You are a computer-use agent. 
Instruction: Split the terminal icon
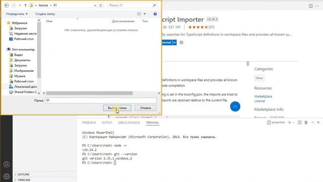299,122
